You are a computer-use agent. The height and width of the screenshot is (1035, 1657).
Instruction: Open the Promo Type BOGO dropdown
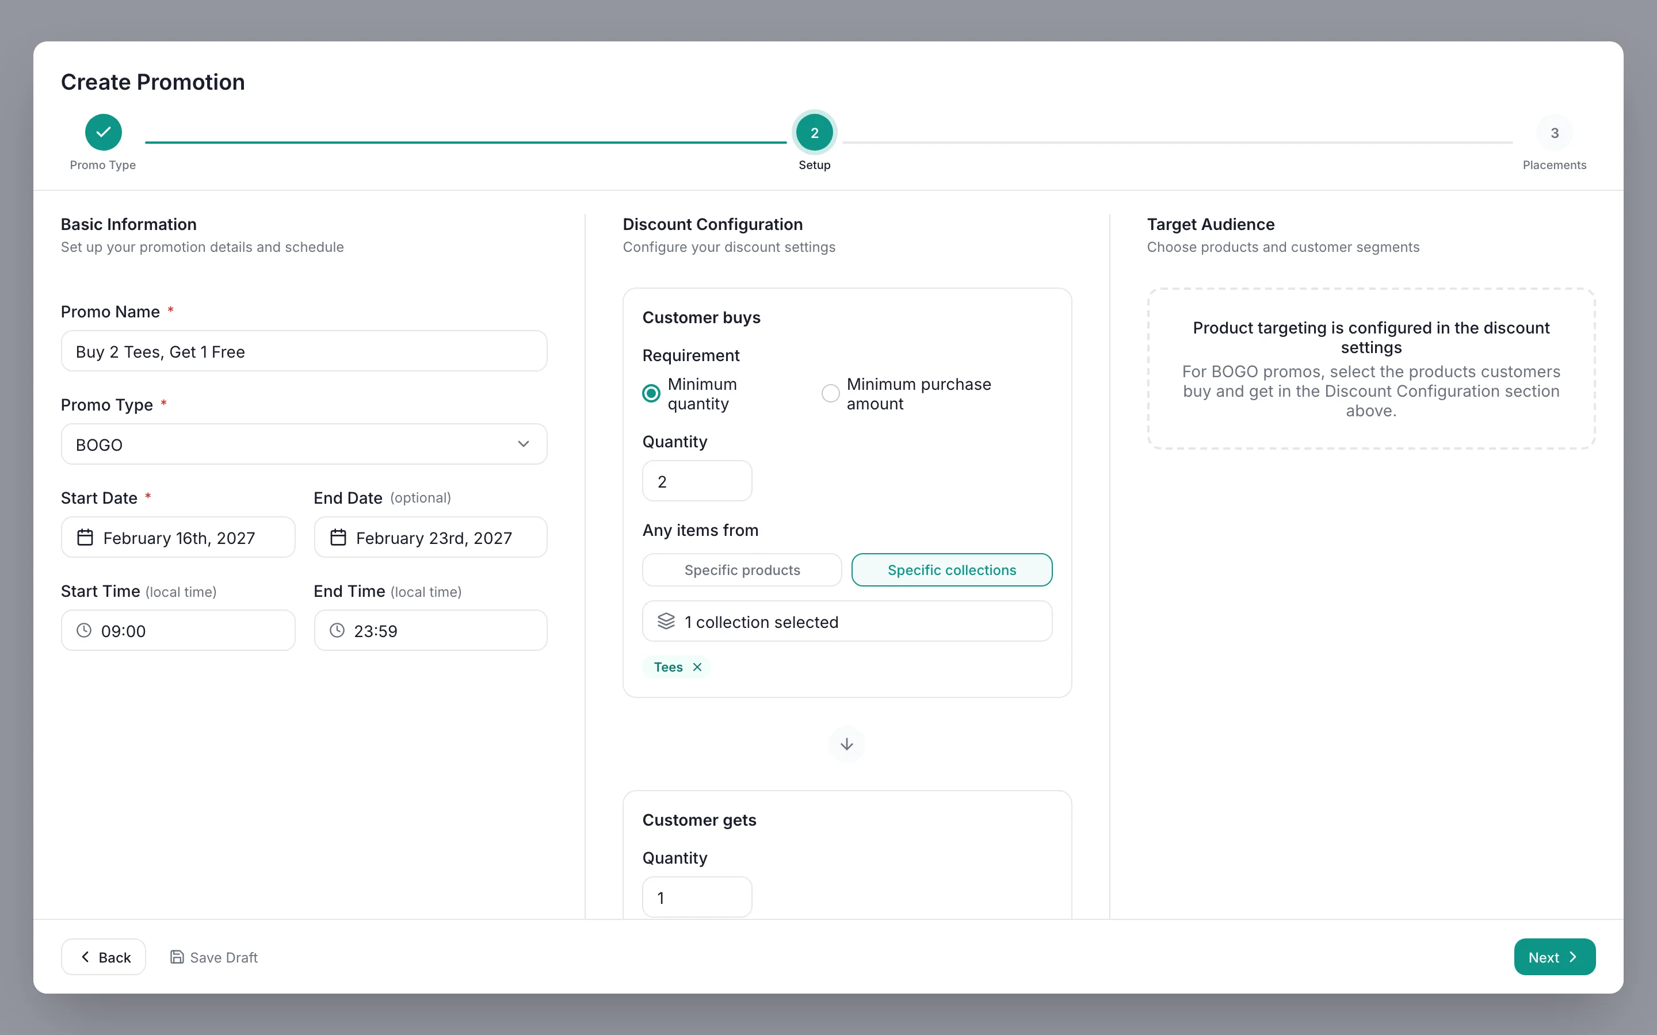[304, 444]
